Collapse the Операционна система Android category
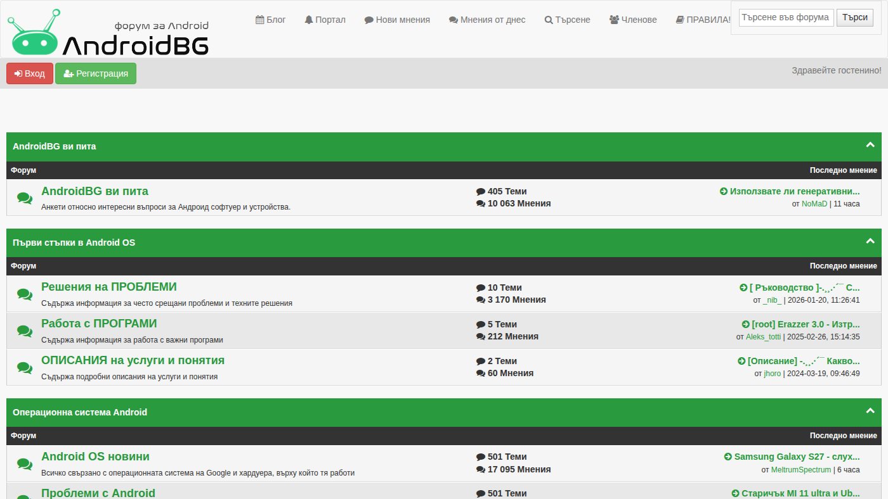The height and width of the screenshot is (499, 888). point(870,411)
